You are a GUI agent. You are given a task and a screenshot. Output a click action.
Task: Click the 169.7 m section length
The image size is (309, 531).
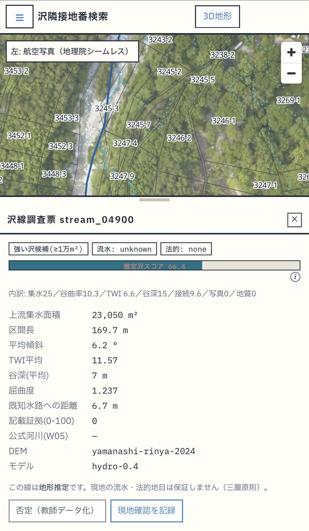(110, 330)
